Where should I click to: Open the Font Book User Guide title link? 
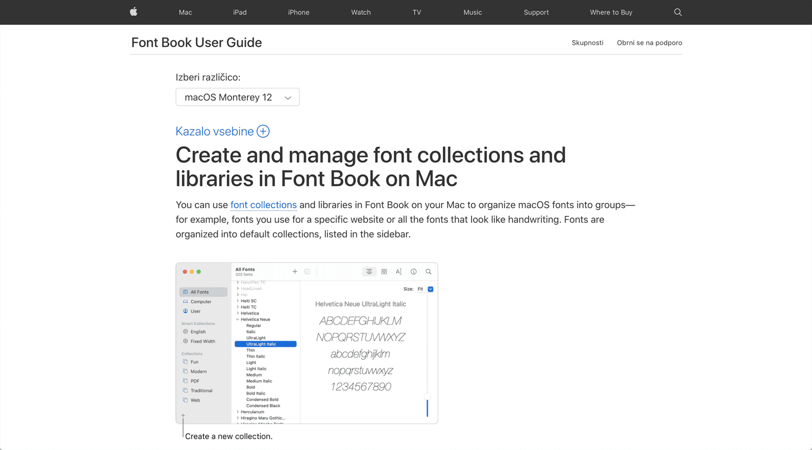click(x=197, y=43)
